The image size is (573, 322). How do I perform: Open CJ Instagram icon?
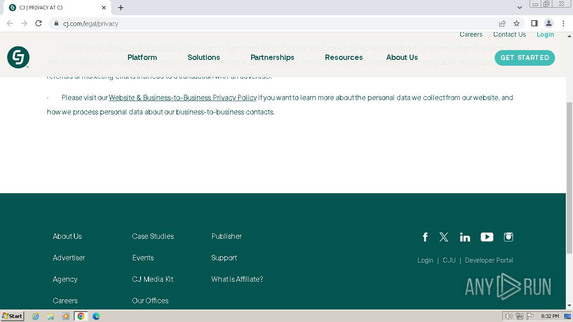click(x=509, y=237)
